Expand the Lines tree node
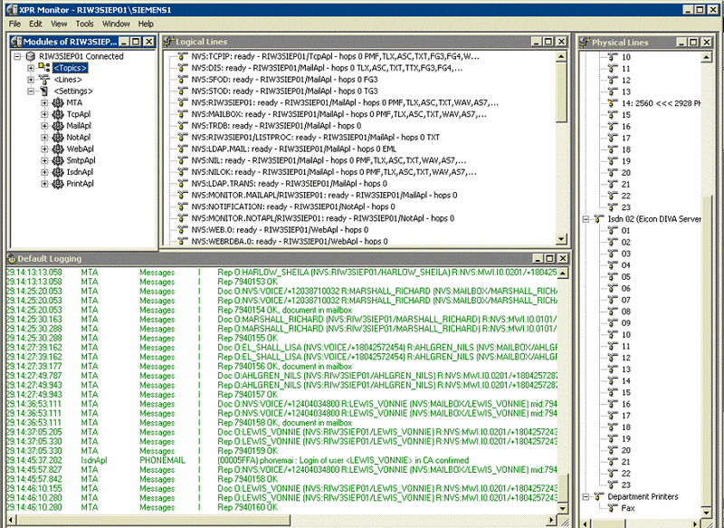Image resolution: width=724 pixels, height=528 pixels. coord(31,80)
